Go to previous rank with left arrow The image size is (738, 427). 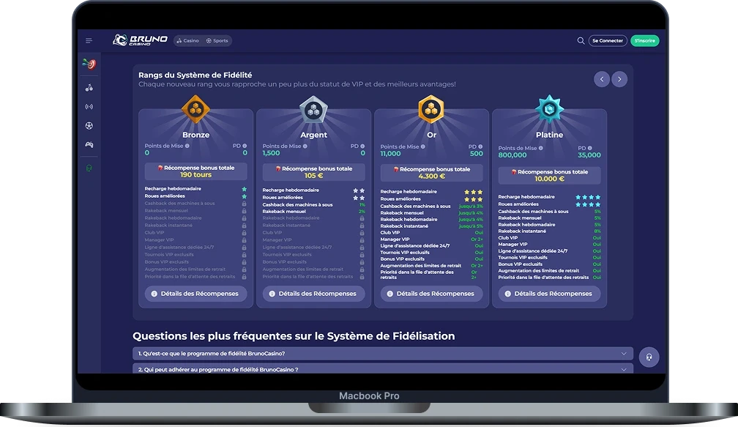point(602,79)
